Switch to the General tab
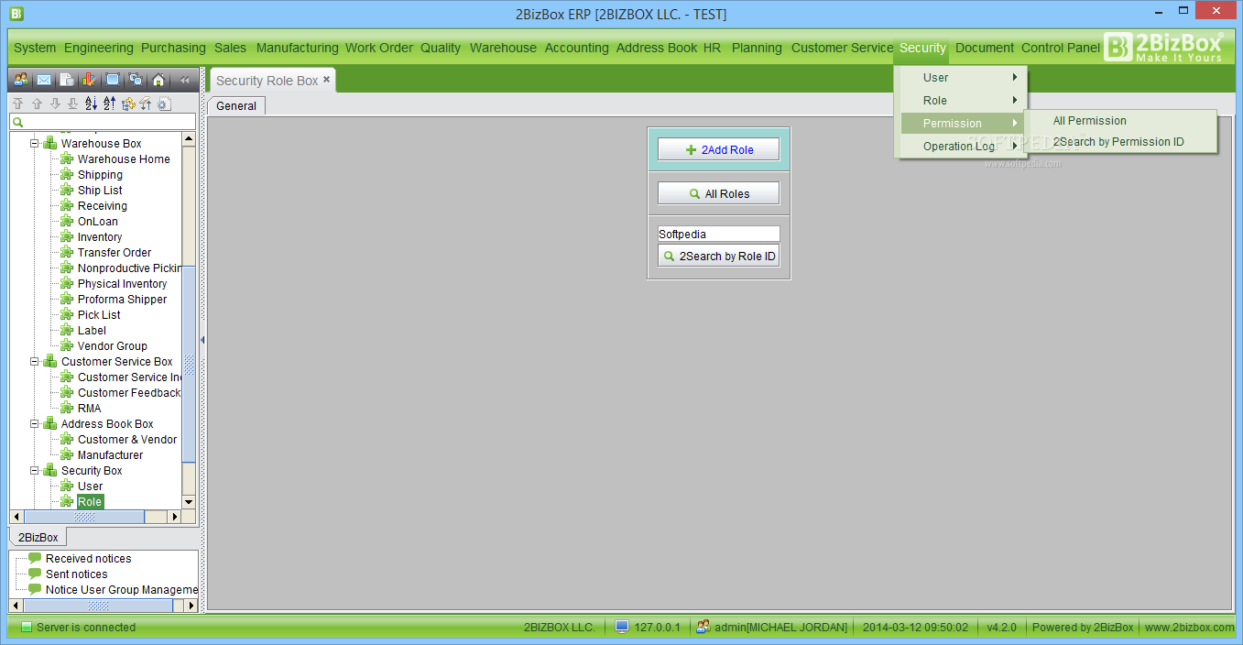Screen dimensions: 1243x645 click(x=236, y=106)
